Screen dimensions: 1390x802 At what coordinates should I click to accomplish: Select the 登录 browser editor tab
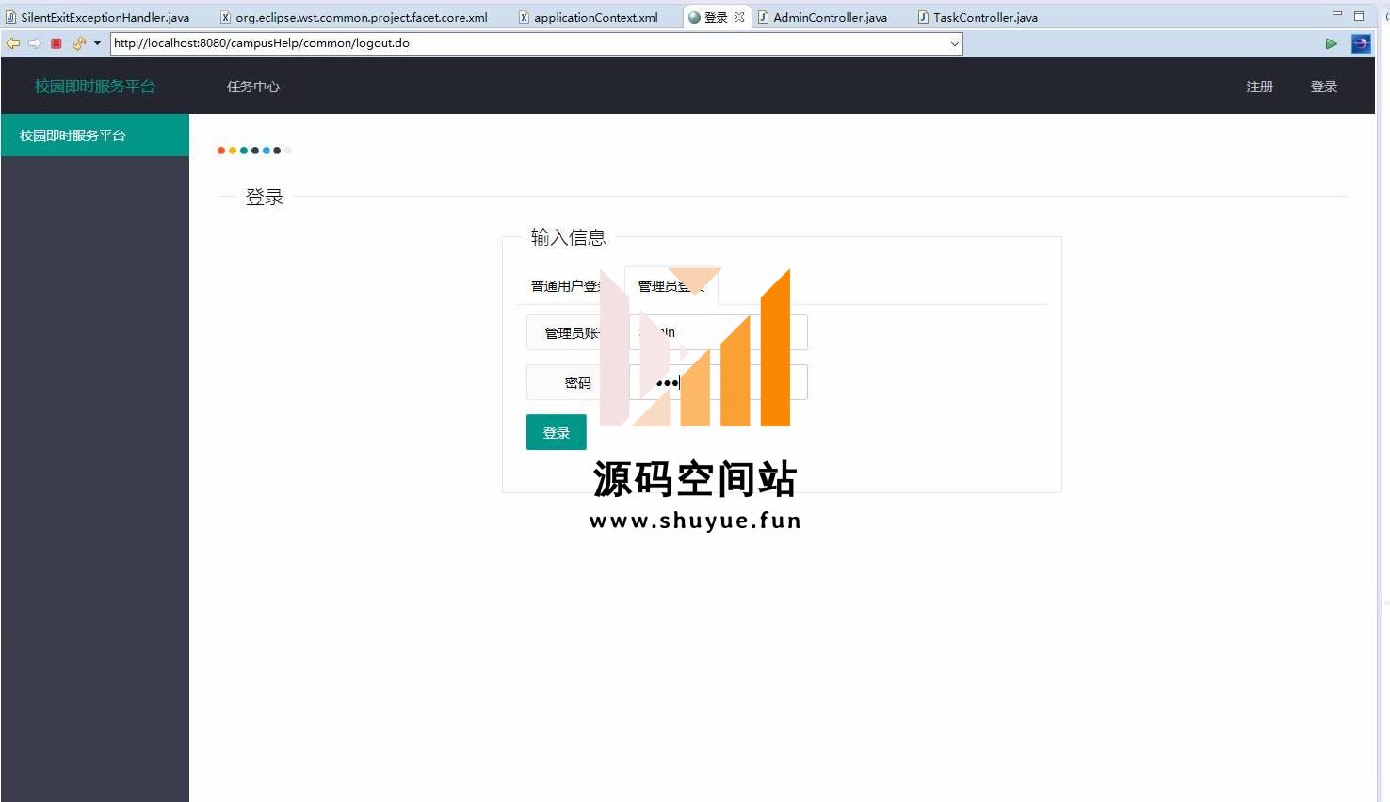pyautogui.click(x=716, y=17)
